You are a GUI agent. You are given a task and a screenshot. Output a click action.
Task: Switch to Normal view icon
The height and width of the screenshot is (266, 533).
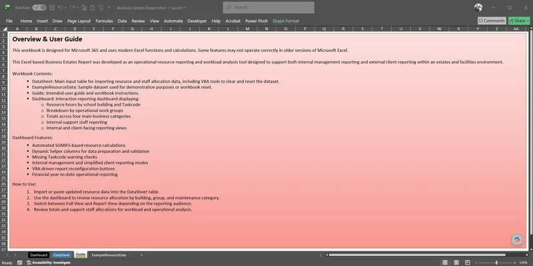tap(445, 263)
